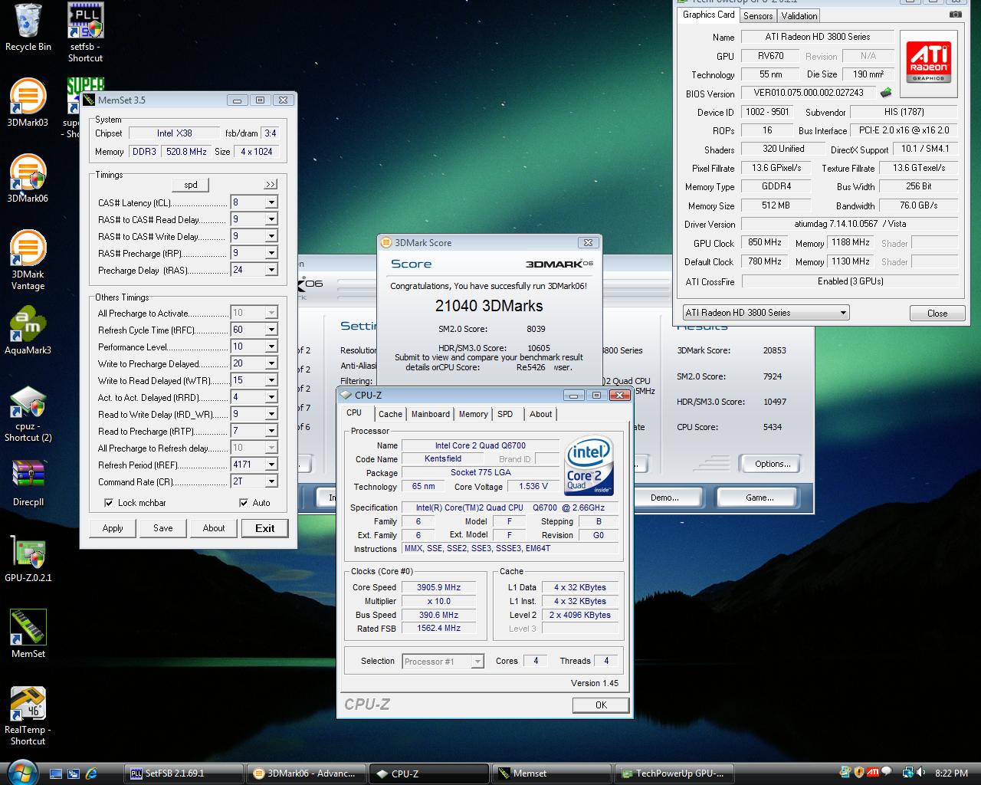
Task: Open the Refresh Period (tREF) dropdown
Action: pyautogui.click(x=271, y=465)
